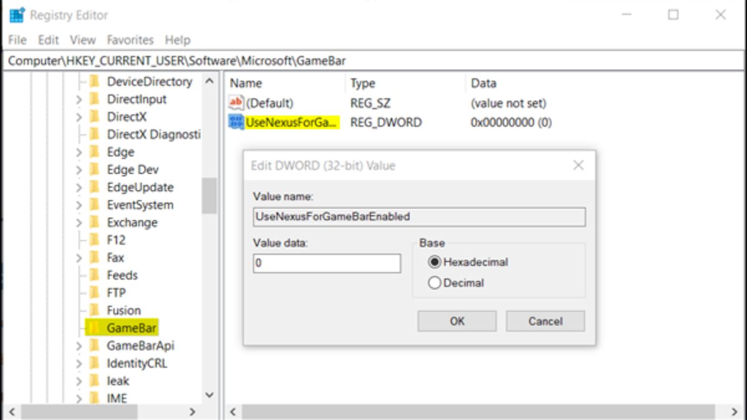
Task: Expand the DirectX key
Action: click(79, 117)
